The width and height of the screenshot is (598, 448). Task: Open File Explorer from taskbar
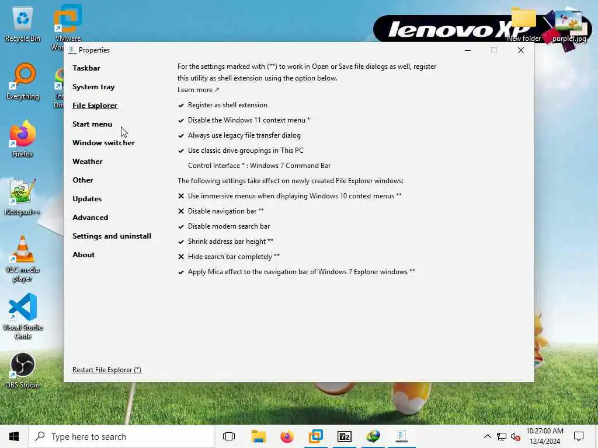pyautogui.click(x=259, y=436)
